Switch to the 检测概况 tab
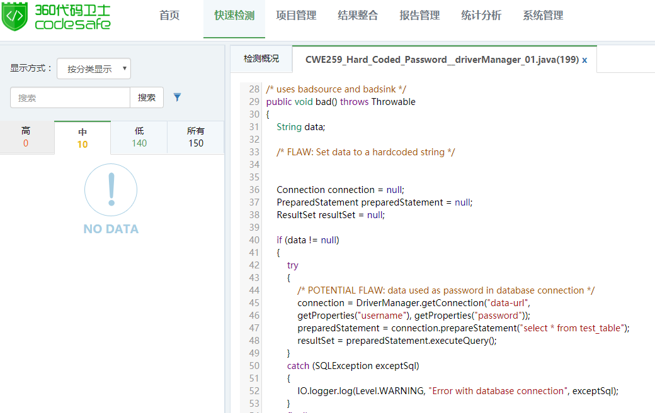The image size is (655, 413). click(261, 59)
